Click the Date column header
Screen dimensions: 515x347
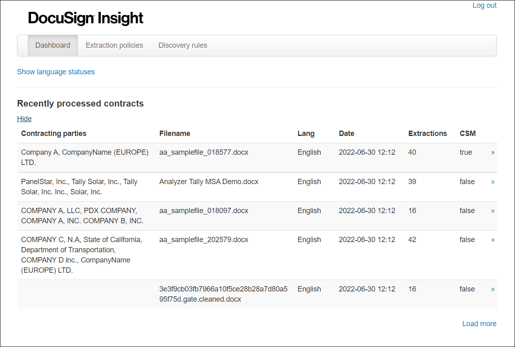tap(346, 133)
